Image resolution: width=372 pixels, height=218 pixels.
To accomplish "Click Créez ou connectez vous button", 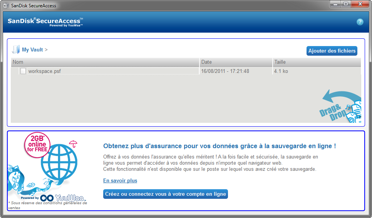I will [x=165, y=194].
